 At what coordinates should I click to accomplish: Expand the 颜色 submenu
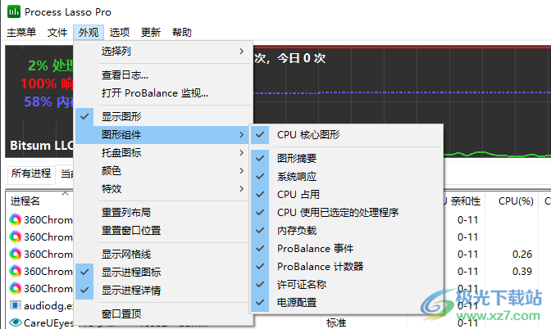tap(164, 171)
